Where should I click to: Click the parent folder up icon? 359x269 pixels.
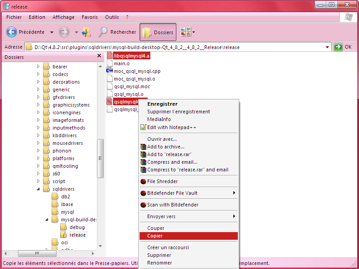pyautogui.click(x=87, y=32)
